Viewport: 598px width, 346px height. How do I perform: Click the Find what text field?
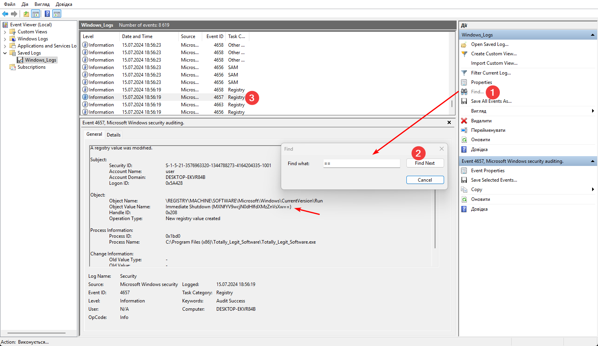click(x=361, y=164)
